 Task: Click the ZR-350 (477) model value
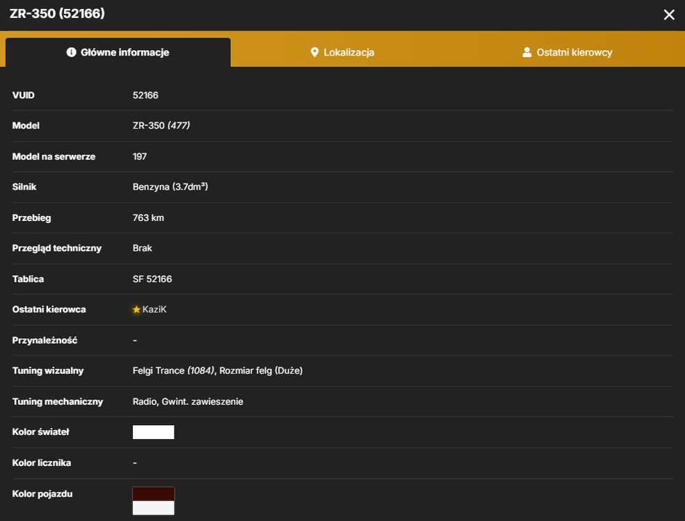[x=161, y=126]
